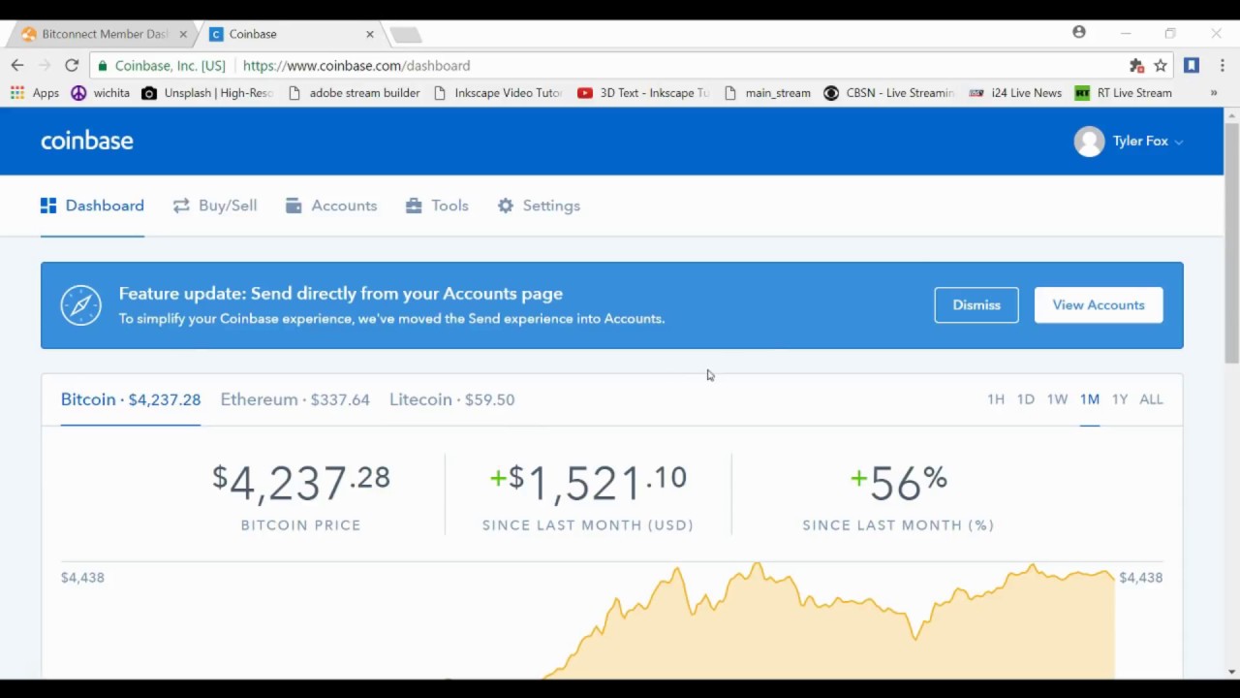Open i24 Live News bookmark
The width and height of the screenshot is (1240, 698).
(1015, 93)
